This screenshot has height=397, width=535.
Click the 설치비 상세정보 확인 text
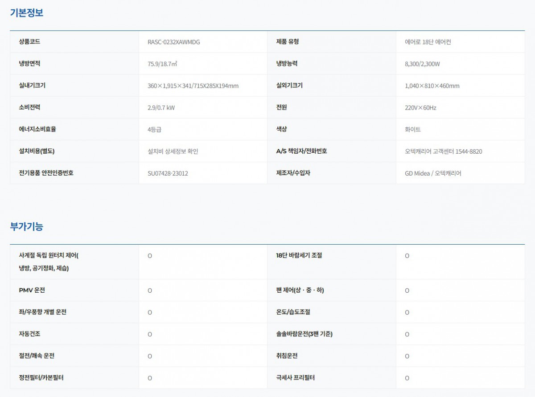click(x=173, y=151)
